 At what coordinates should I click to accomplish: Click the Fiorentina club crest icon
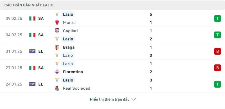click(57, 72)
